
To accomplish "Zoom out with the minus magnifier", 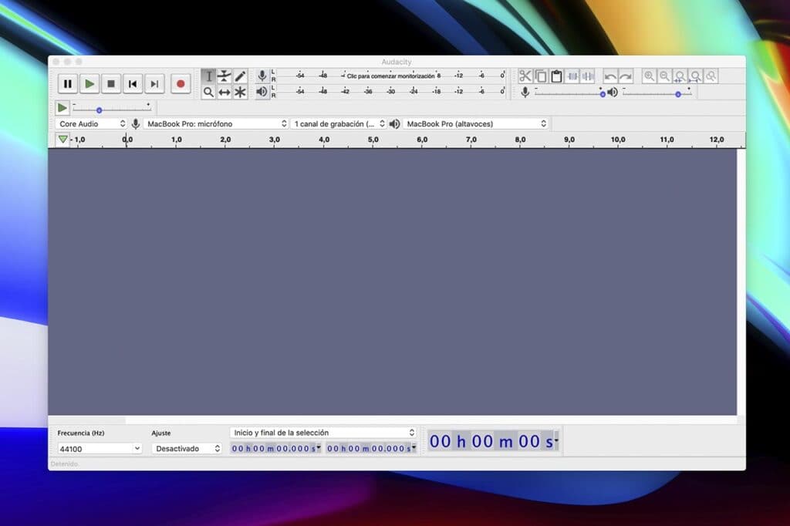I will pos(664,76).
